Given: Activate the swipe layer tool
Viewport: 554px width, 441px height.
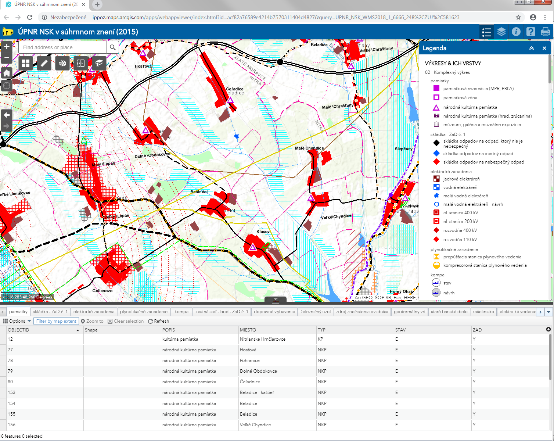Looking at the screenshot, I should 81,63.
